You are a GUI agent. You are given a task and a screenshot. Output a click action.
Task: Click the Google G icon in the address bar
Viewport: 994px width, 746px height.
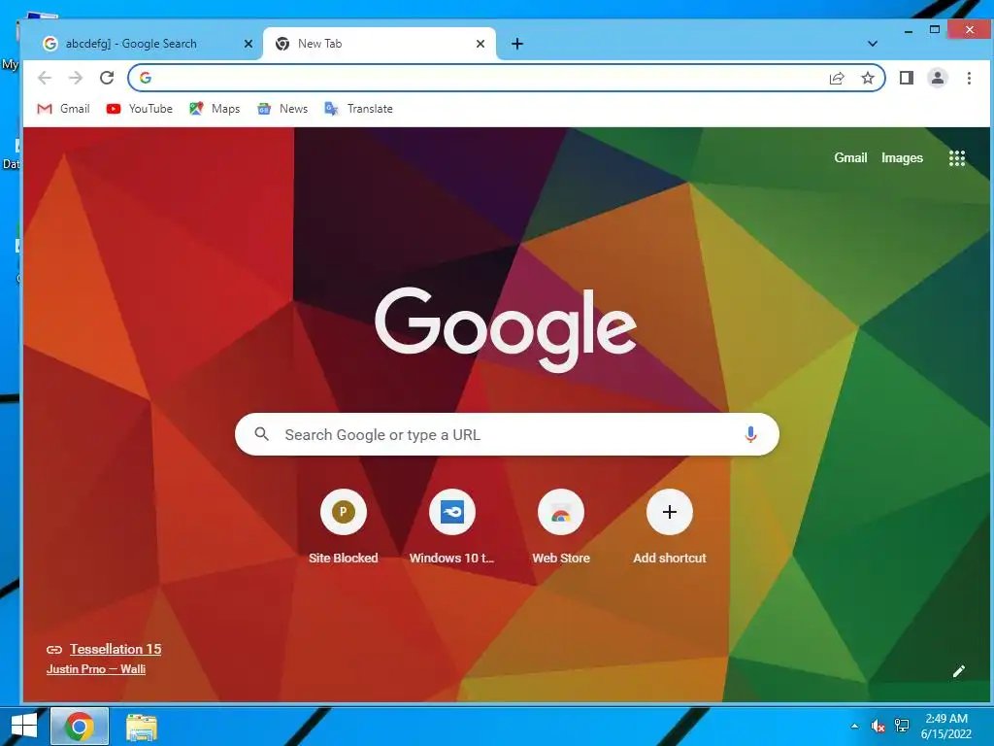tap(146, 78)
